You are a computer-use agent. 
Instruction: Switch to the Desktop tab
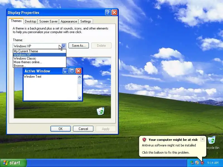30,21
